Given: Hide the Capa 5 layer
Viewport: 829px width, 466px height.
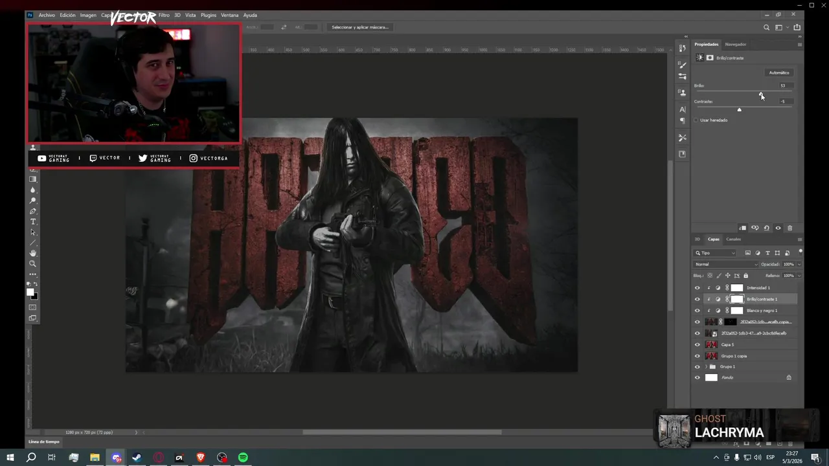Looking at the screenshot, I should point(698,345).
